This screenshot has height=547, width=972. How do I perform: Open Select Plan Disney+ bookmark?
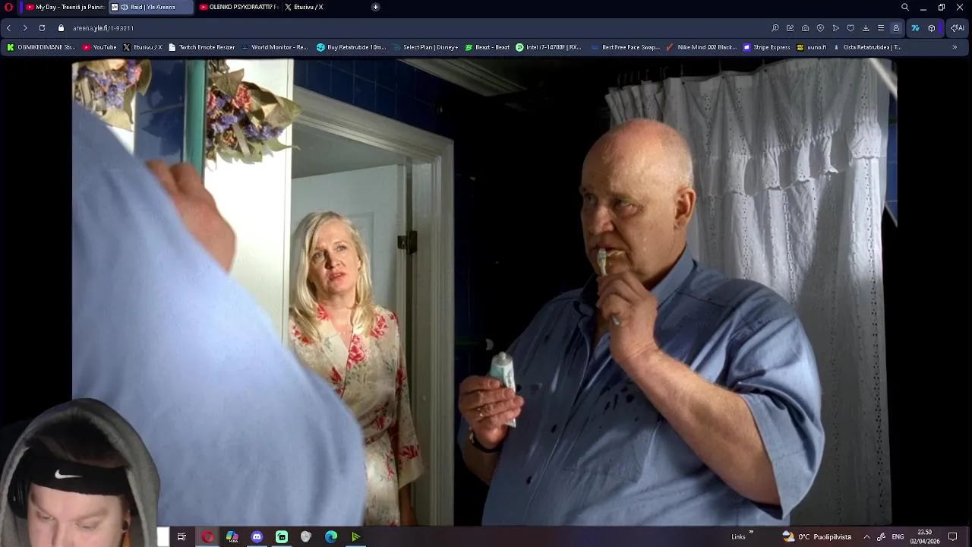[x=425, y=47]
